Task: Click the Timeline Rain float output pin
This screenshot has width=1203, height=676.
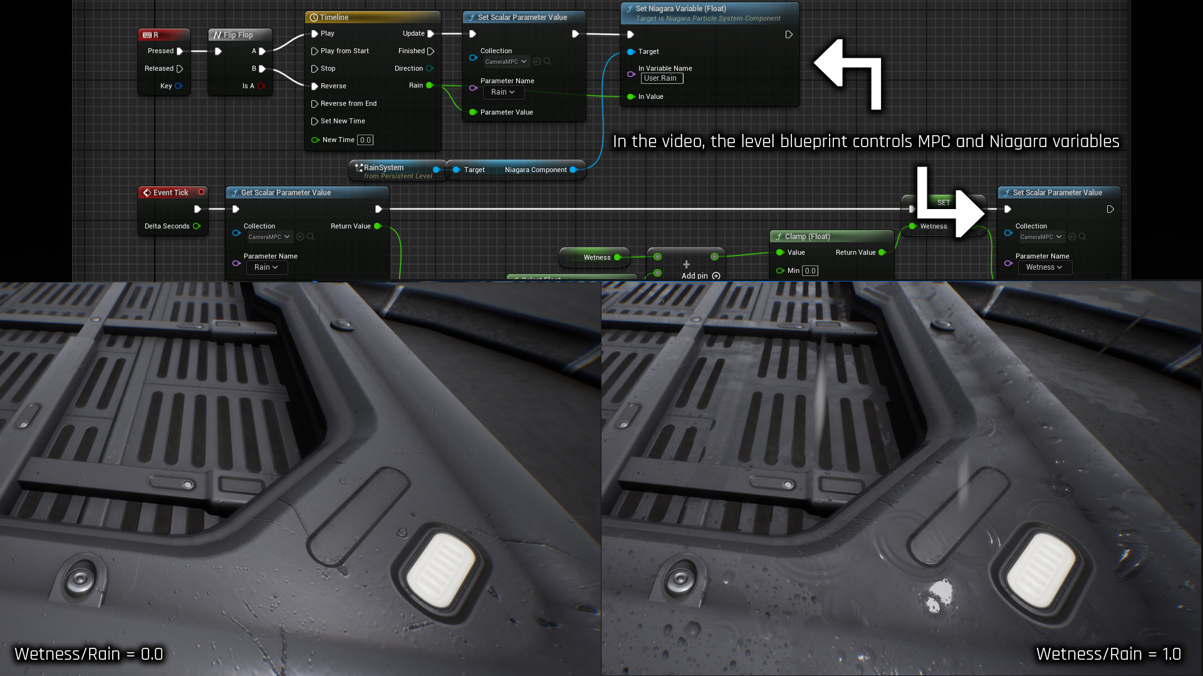Action: [x=429, y=86]
